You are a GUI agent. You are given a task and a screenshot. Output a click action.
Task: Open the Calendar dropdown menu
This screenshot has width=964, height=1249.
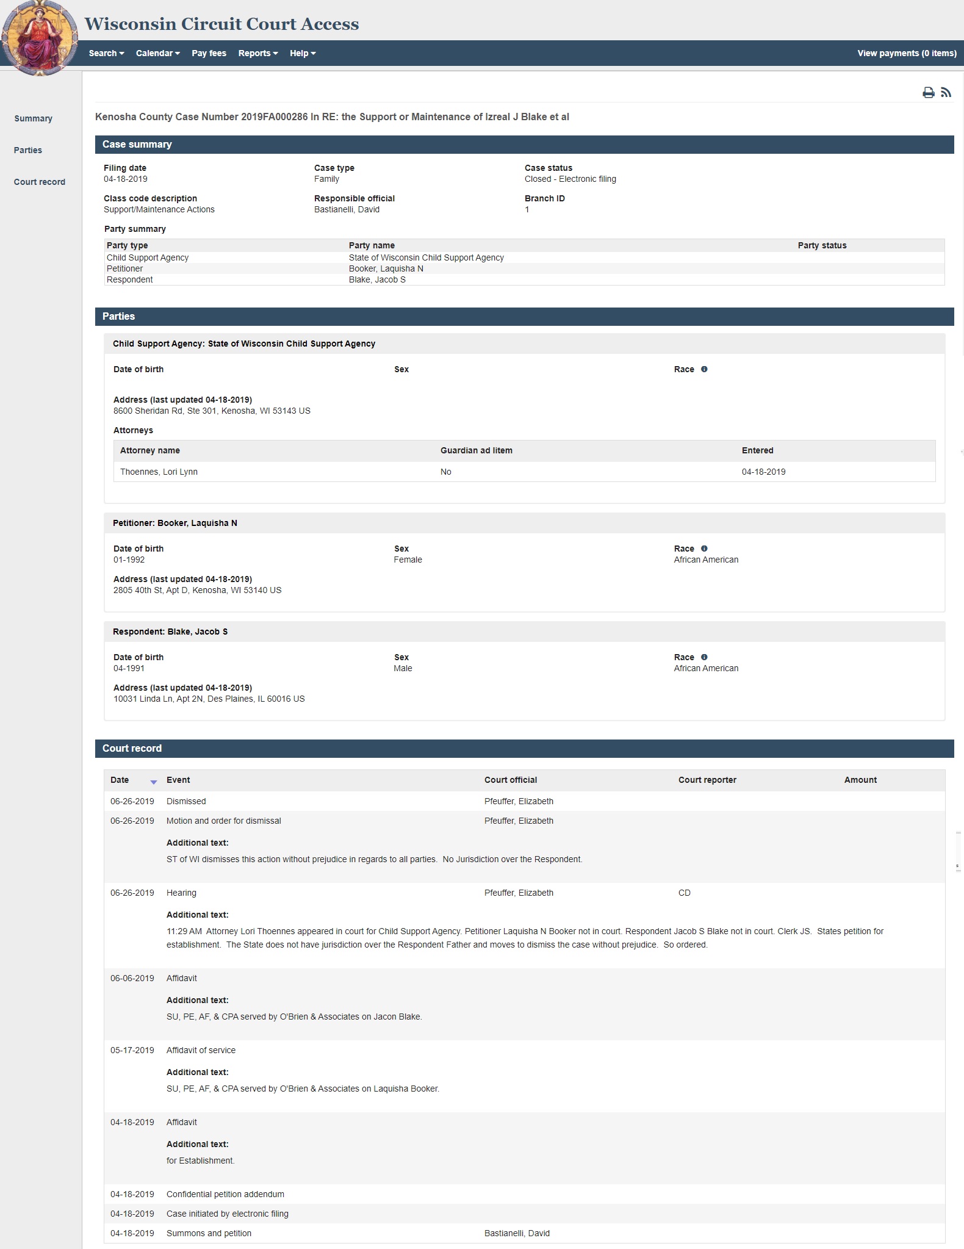pyautogui.click(x=158, y=53)
